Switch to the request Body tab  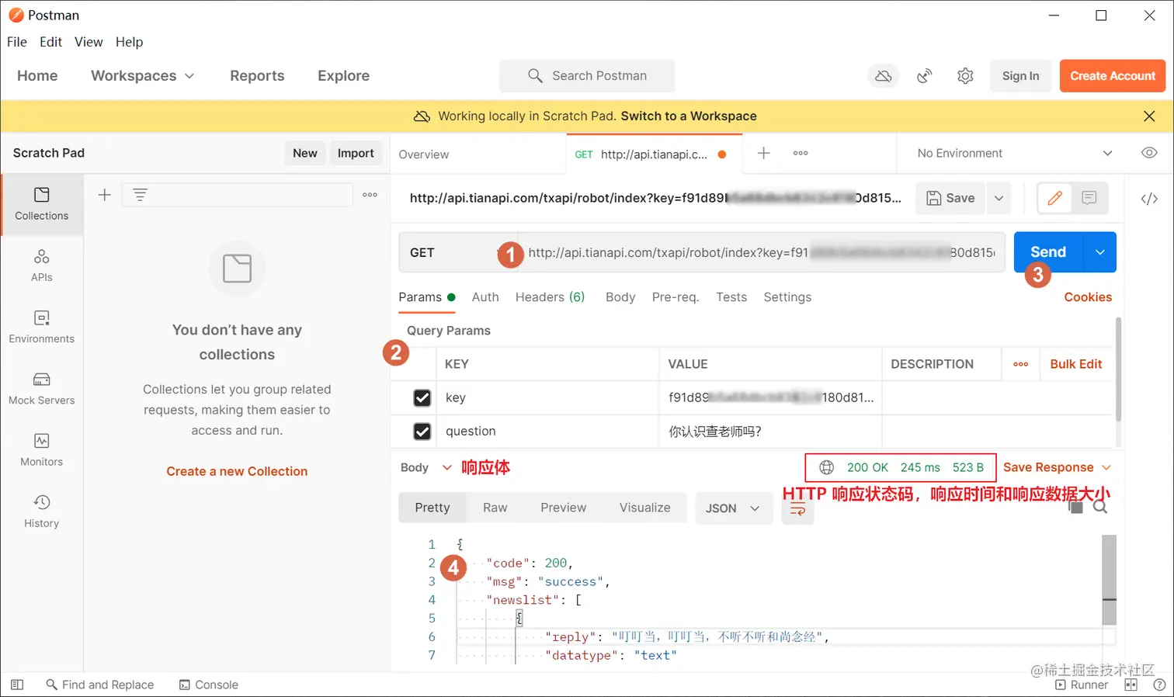[x=620, y=297]
